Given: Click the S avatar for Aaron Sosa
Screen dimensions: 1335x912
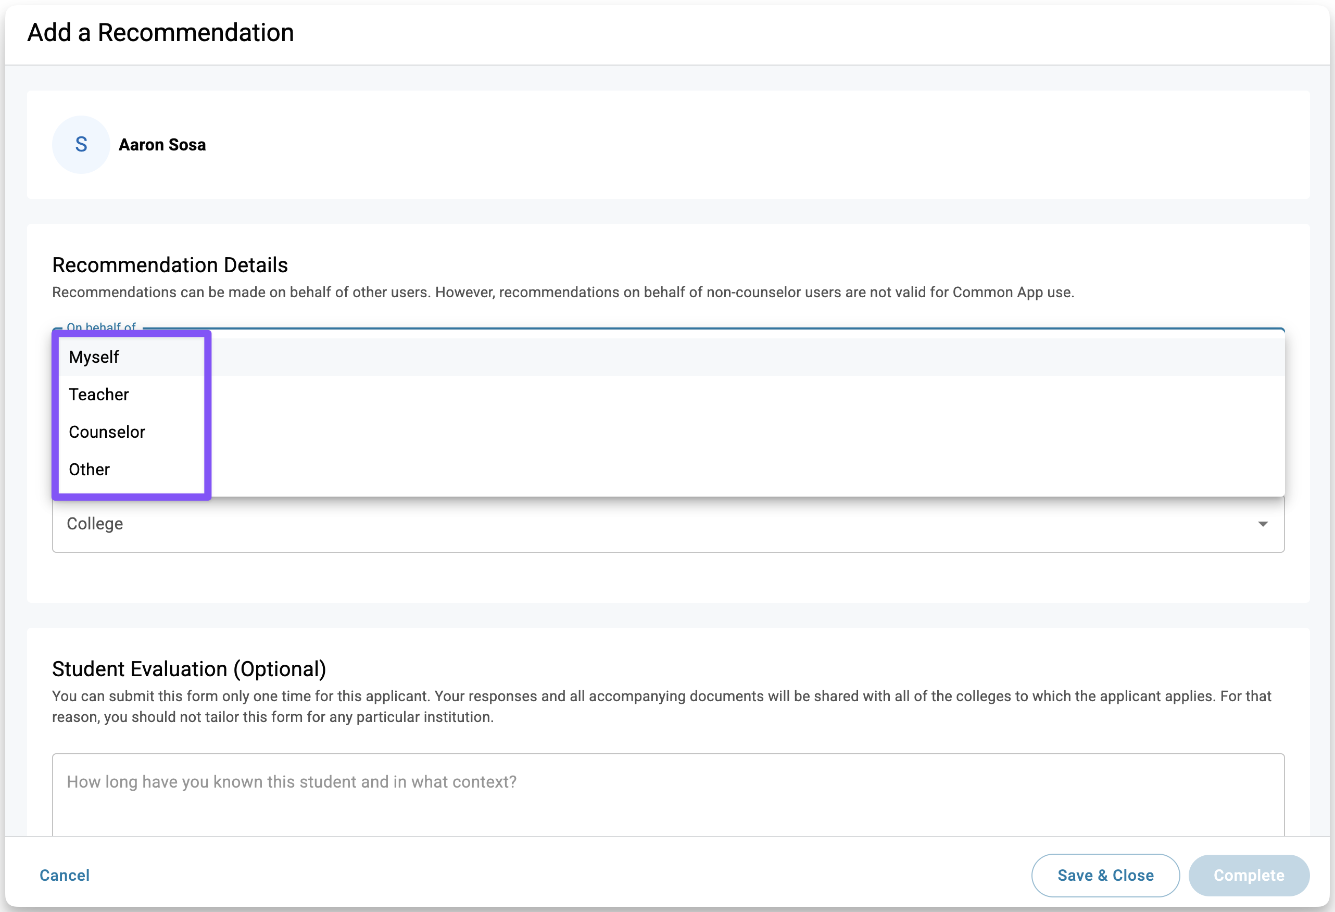Looking at the screenshot, I should 81,145.
